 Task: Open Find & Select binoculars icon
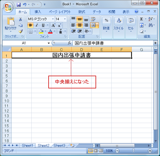[x=150, y=25]
